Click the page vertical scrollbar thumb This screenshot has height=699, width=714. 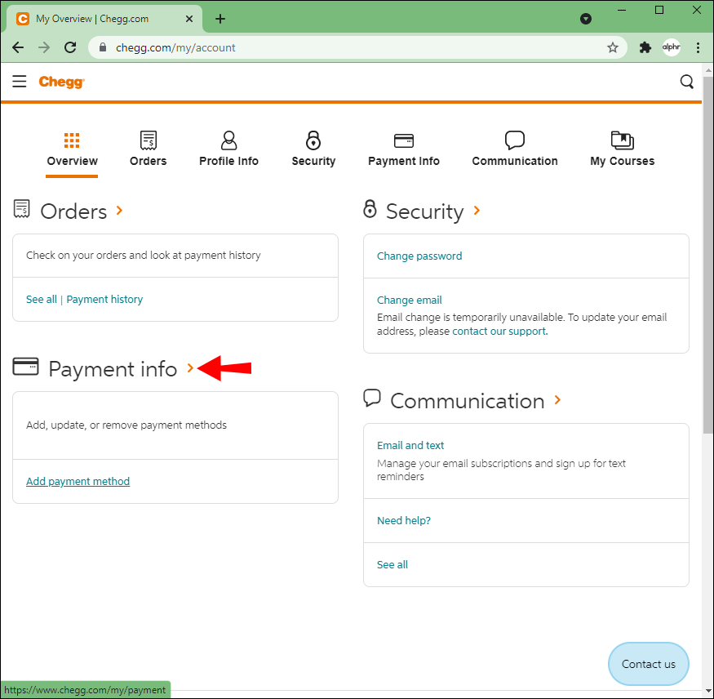pyautogui.click(x=708, y=255)
